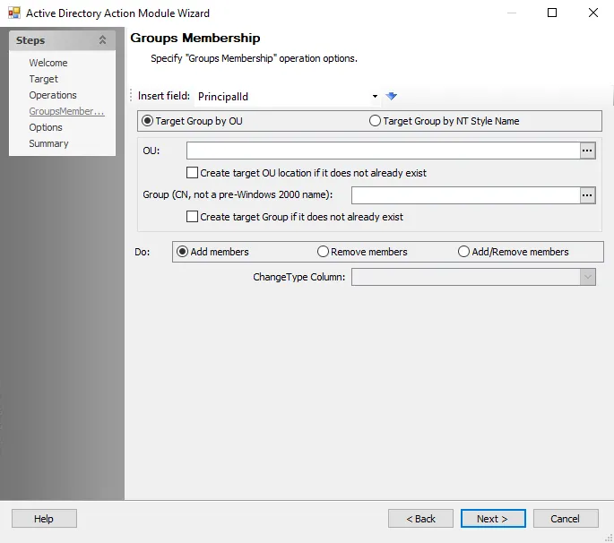Click the Back button
Viewport: 614px width, 543px height.
tap(420, 519)
